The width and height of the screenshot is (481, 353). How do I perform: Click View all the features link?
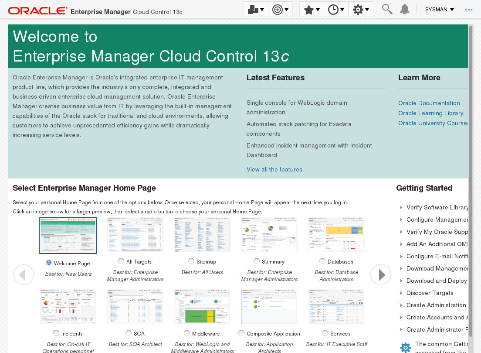click(274, 170)
